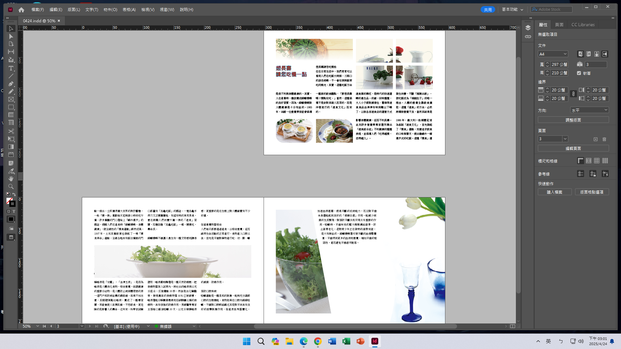Click the 調整版面 button
Screen dimensions: 621x349
(x=573, y=120)
